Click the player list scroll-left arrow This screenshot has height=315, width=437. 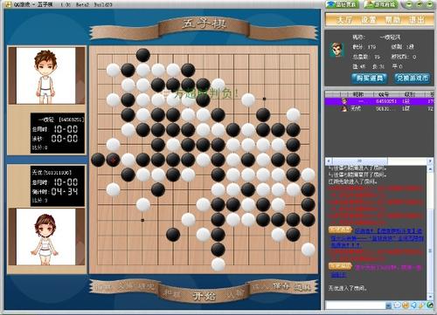coord(329,161)
